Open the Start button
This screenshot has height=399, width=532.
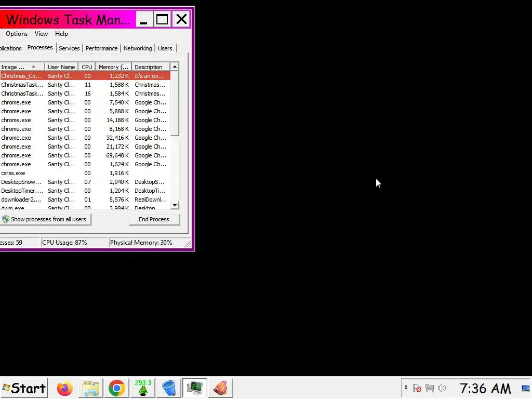coord(24,388)
